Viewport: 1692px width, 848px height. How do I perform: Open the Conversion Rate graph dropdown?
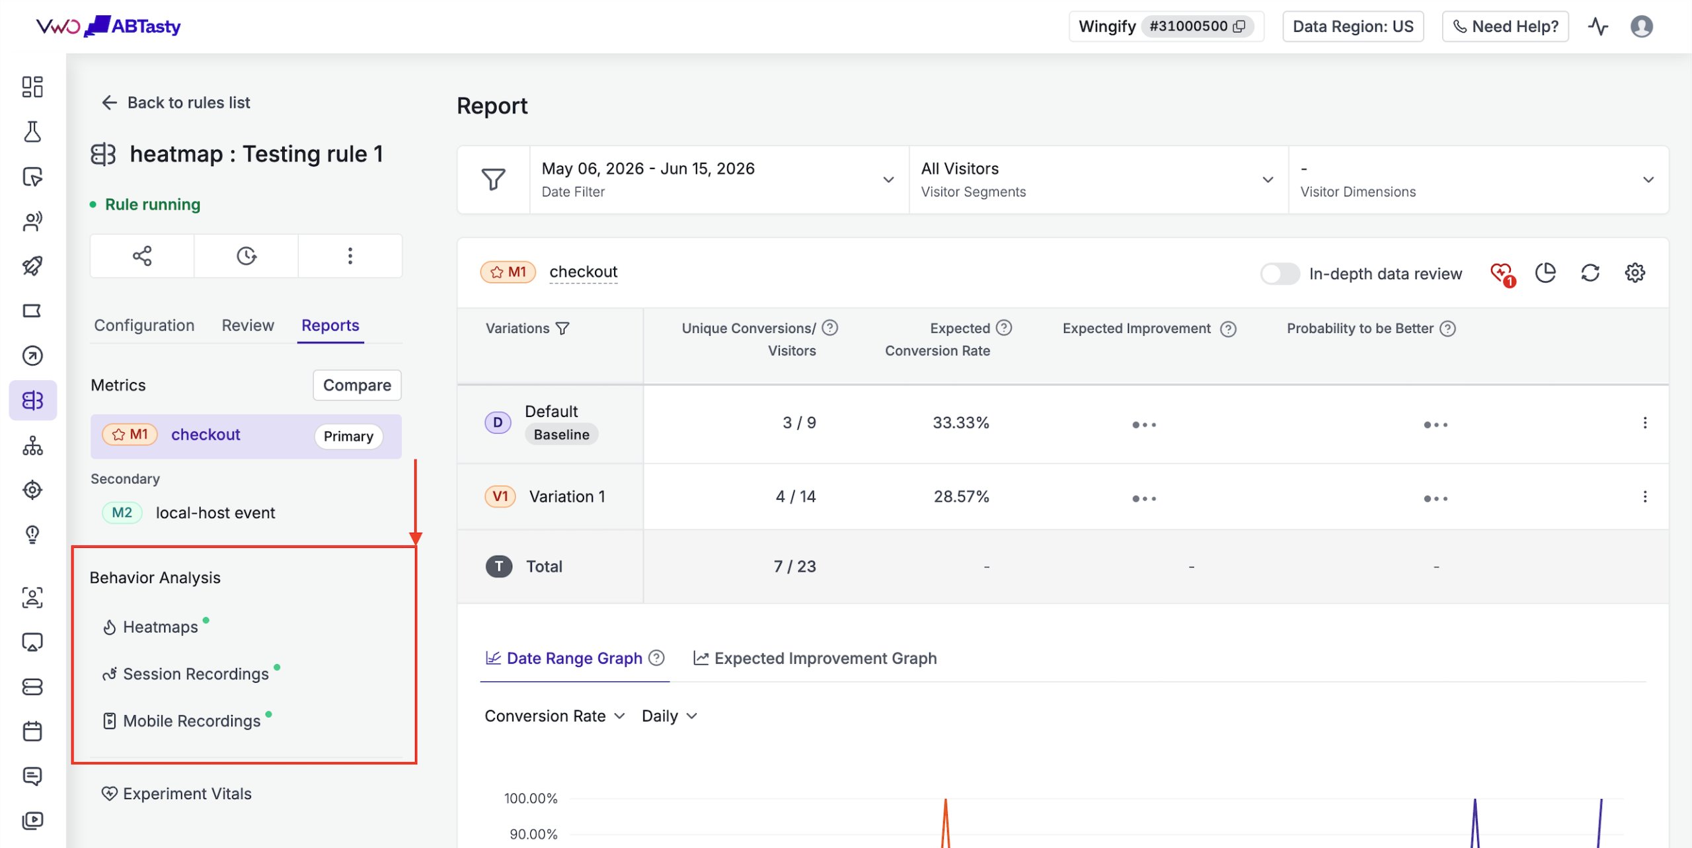[555, 716]
